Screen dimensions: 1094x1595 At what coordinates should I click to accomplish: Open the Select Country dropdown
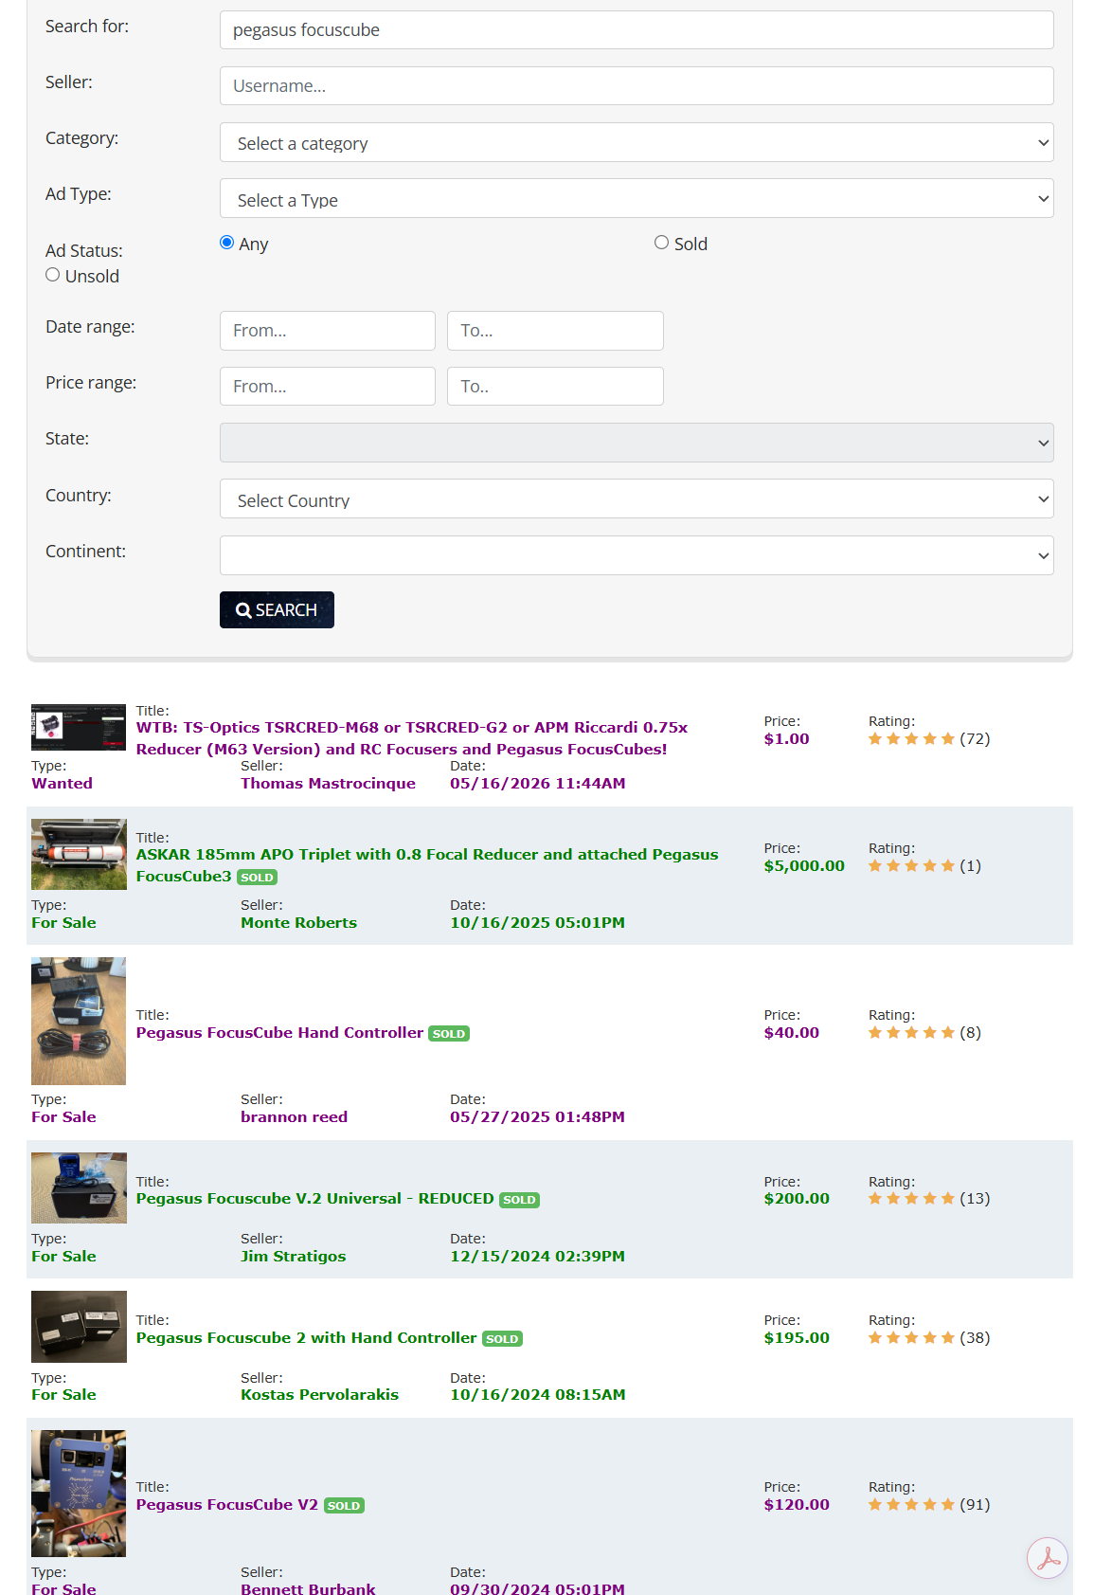click(637, 498)
